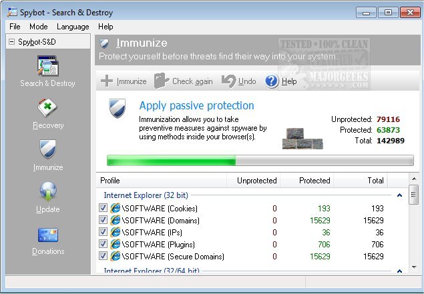The height and width of the screenshot is (294, 424).
Task: Click the Recovery sidebar icon
Action: pyautogui.click(x=47, y=109)
